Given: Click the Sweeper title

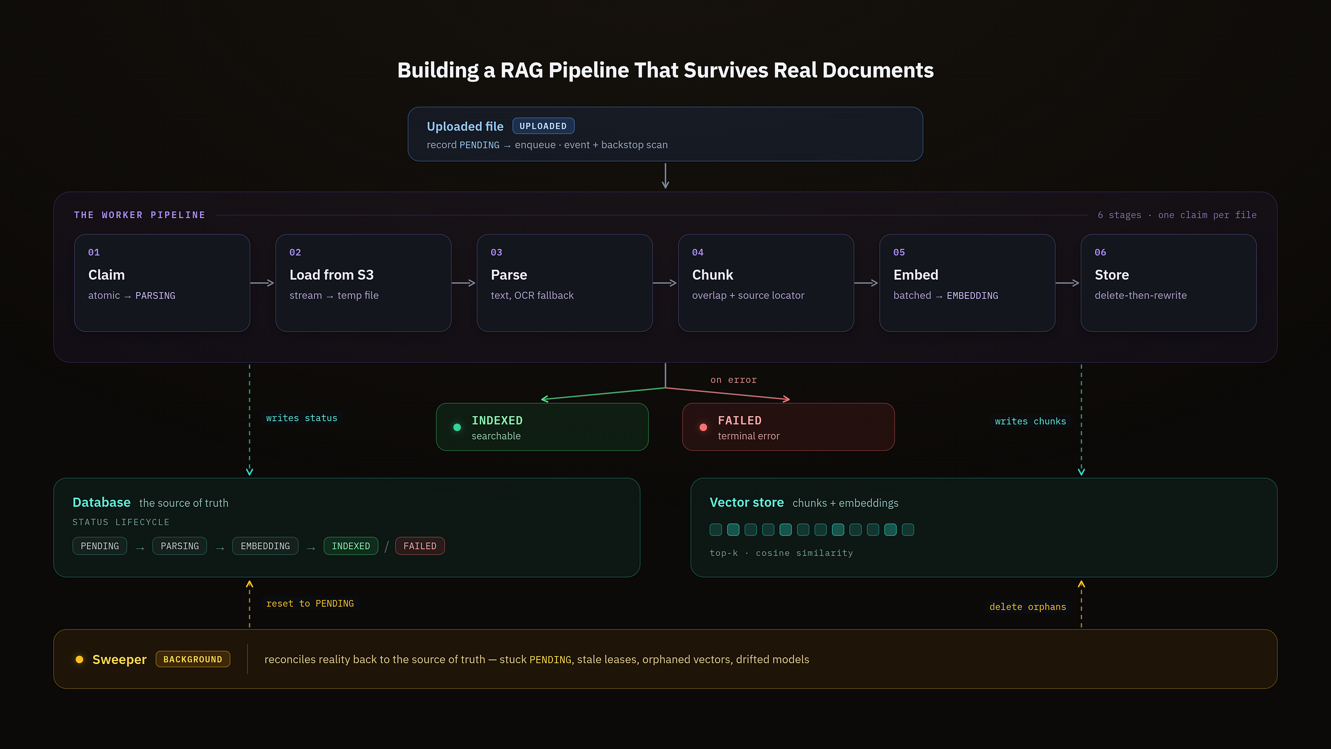Looking at the screenshot, I should click(x=119, y=659).
